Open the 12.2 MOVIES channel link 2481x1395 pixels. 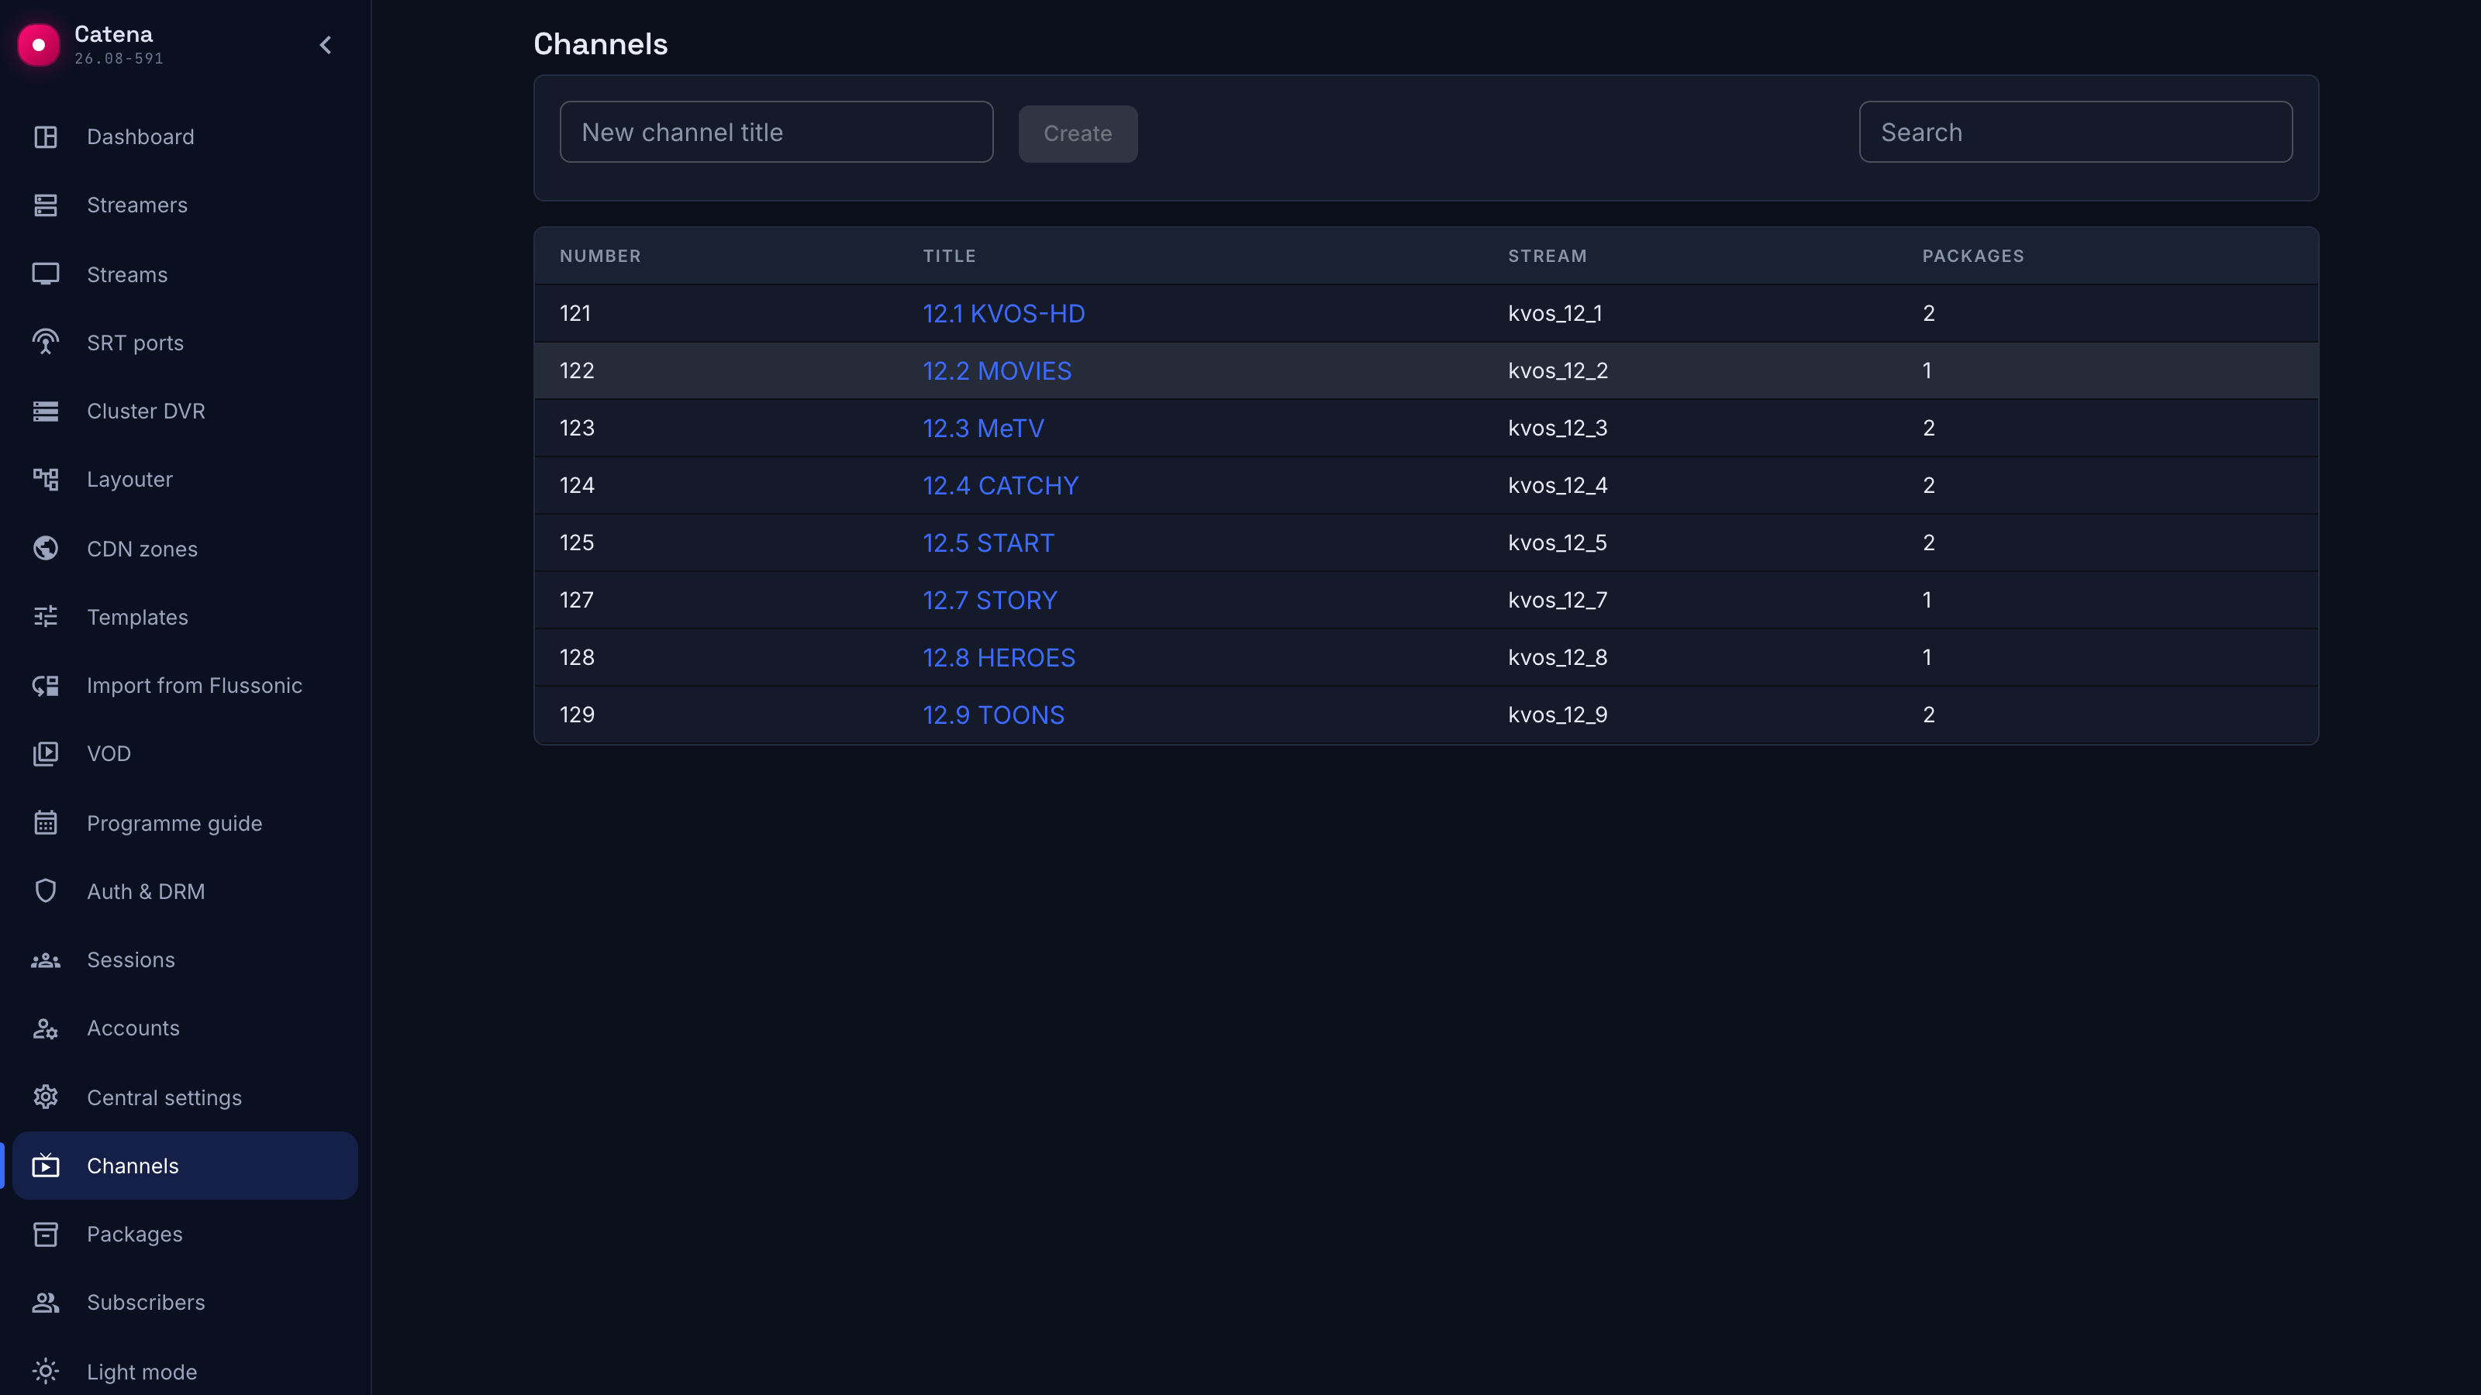[x=997, y=370]
